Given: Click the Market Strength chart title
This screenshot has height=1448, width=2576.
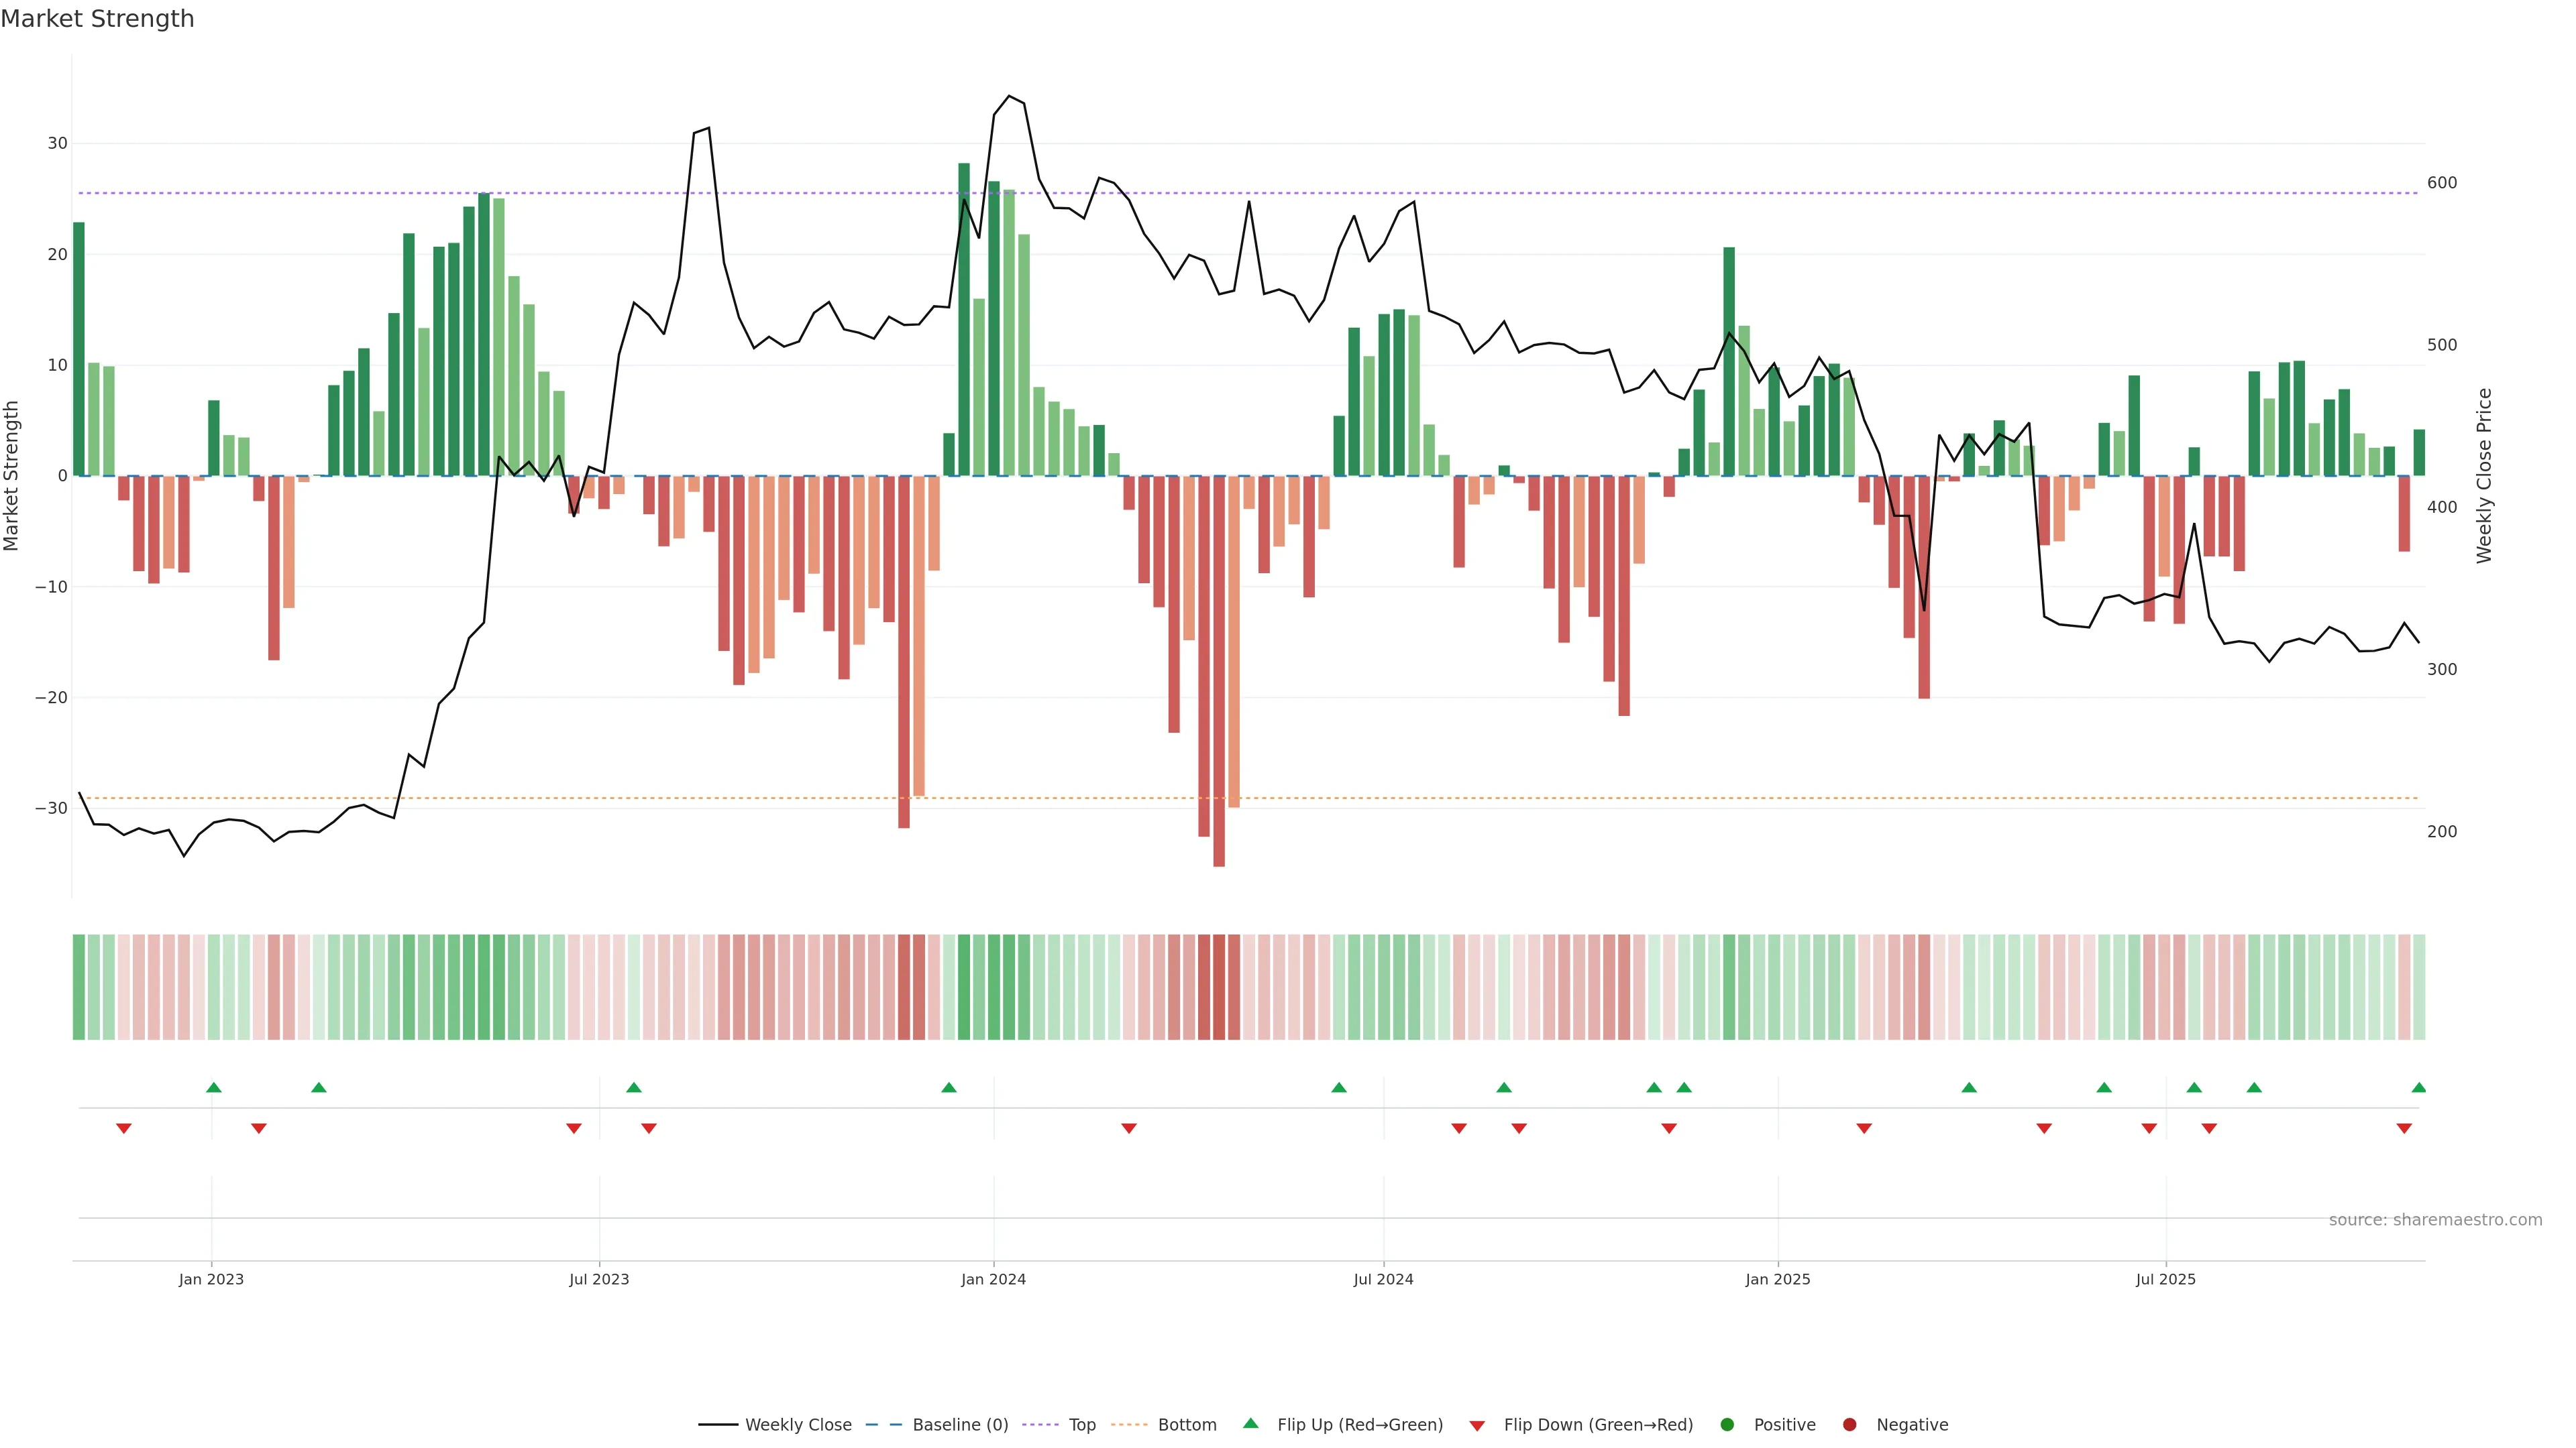Looking at the screenshot, I should pos(97,19).
